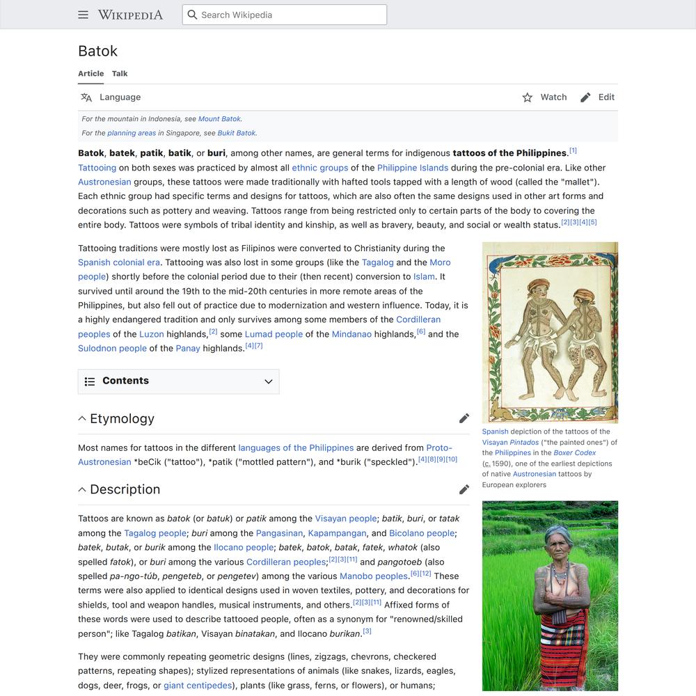Open languages of the Philippines link

[296, 448]
